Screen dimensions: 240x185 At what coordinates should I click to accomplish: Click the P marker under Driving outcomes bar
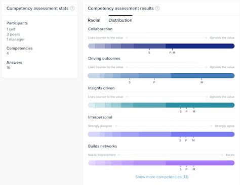154,82
